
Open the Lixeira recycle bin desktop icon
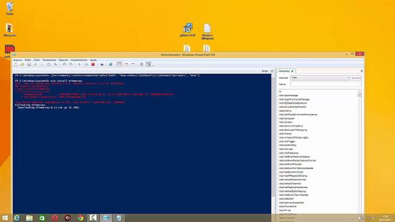click(10, 8)
